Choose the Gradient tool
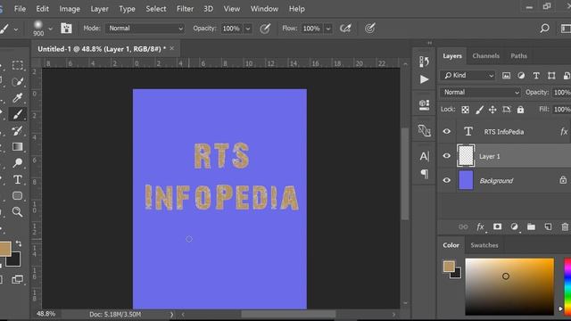 pos(17,146)
